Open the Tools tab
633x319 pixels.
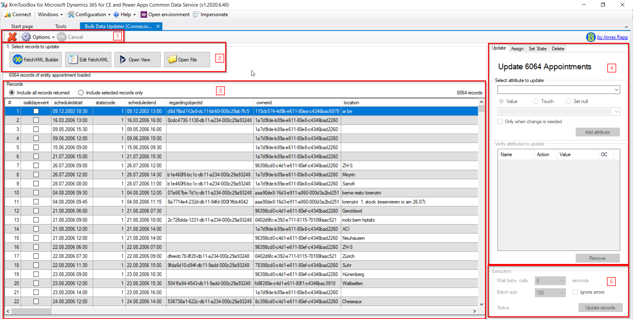pos(61,26)
